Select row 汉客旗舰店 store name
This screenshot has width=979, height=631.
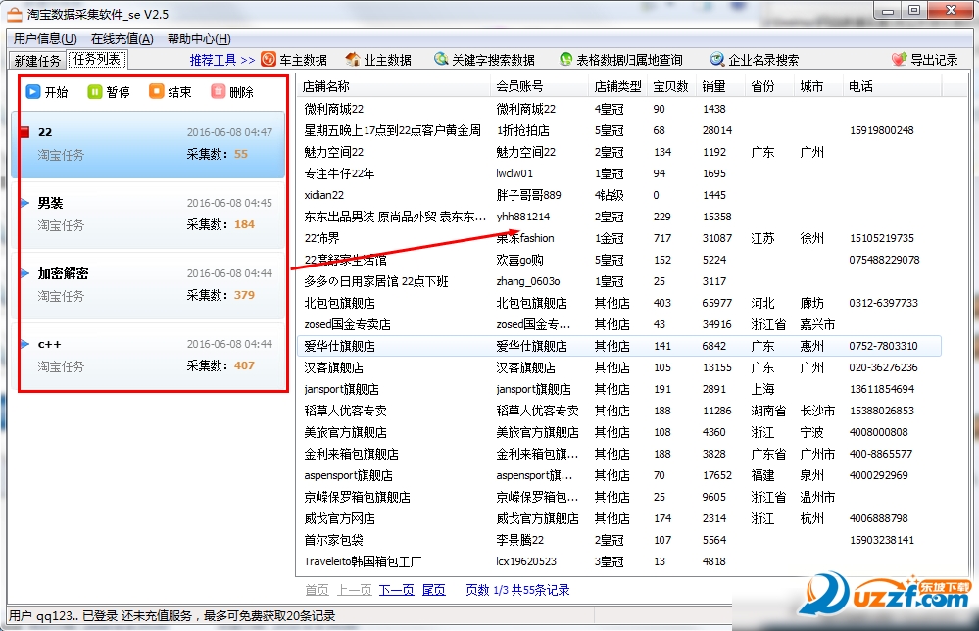(x=333, y=367)
